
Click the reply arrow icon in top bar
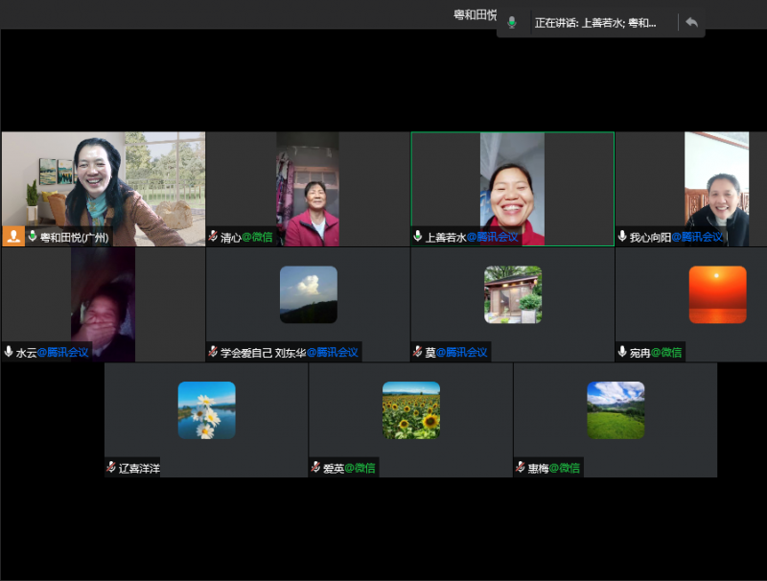pos(691,22)
